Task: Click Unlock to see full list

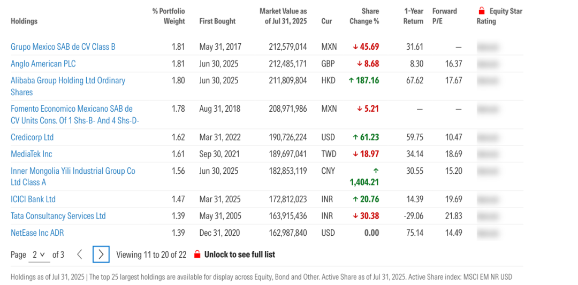Action: pos(239,255)
